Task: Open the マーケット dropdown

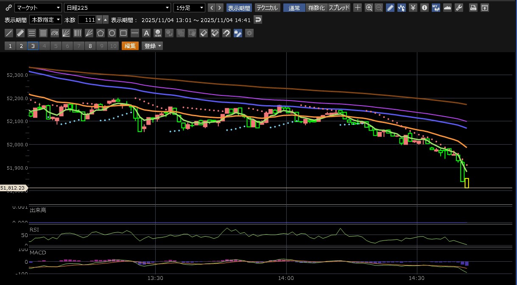Action: coord(38,8)
